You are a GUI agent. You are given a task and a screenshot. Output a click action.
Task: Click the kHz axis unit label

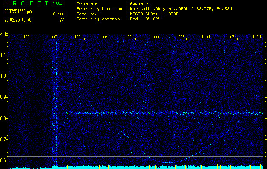4,34
